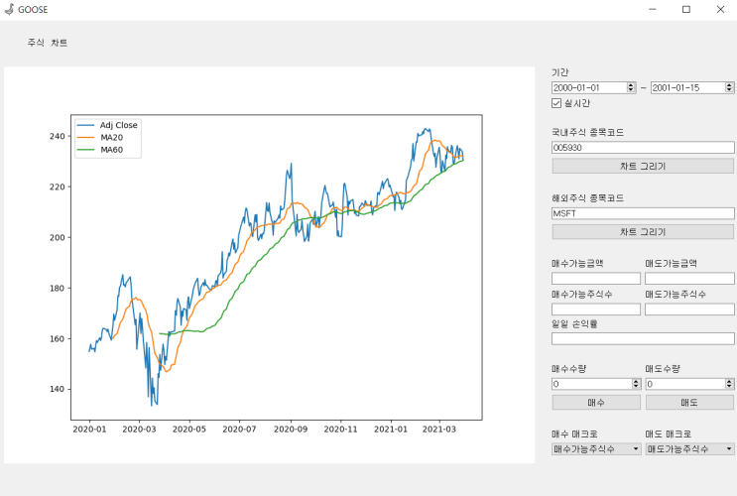This screenshot has width=737, height=496.
Task: Focus the 해외주식 종목코드 field showing MSFT
Action: [x=643, y=213]
